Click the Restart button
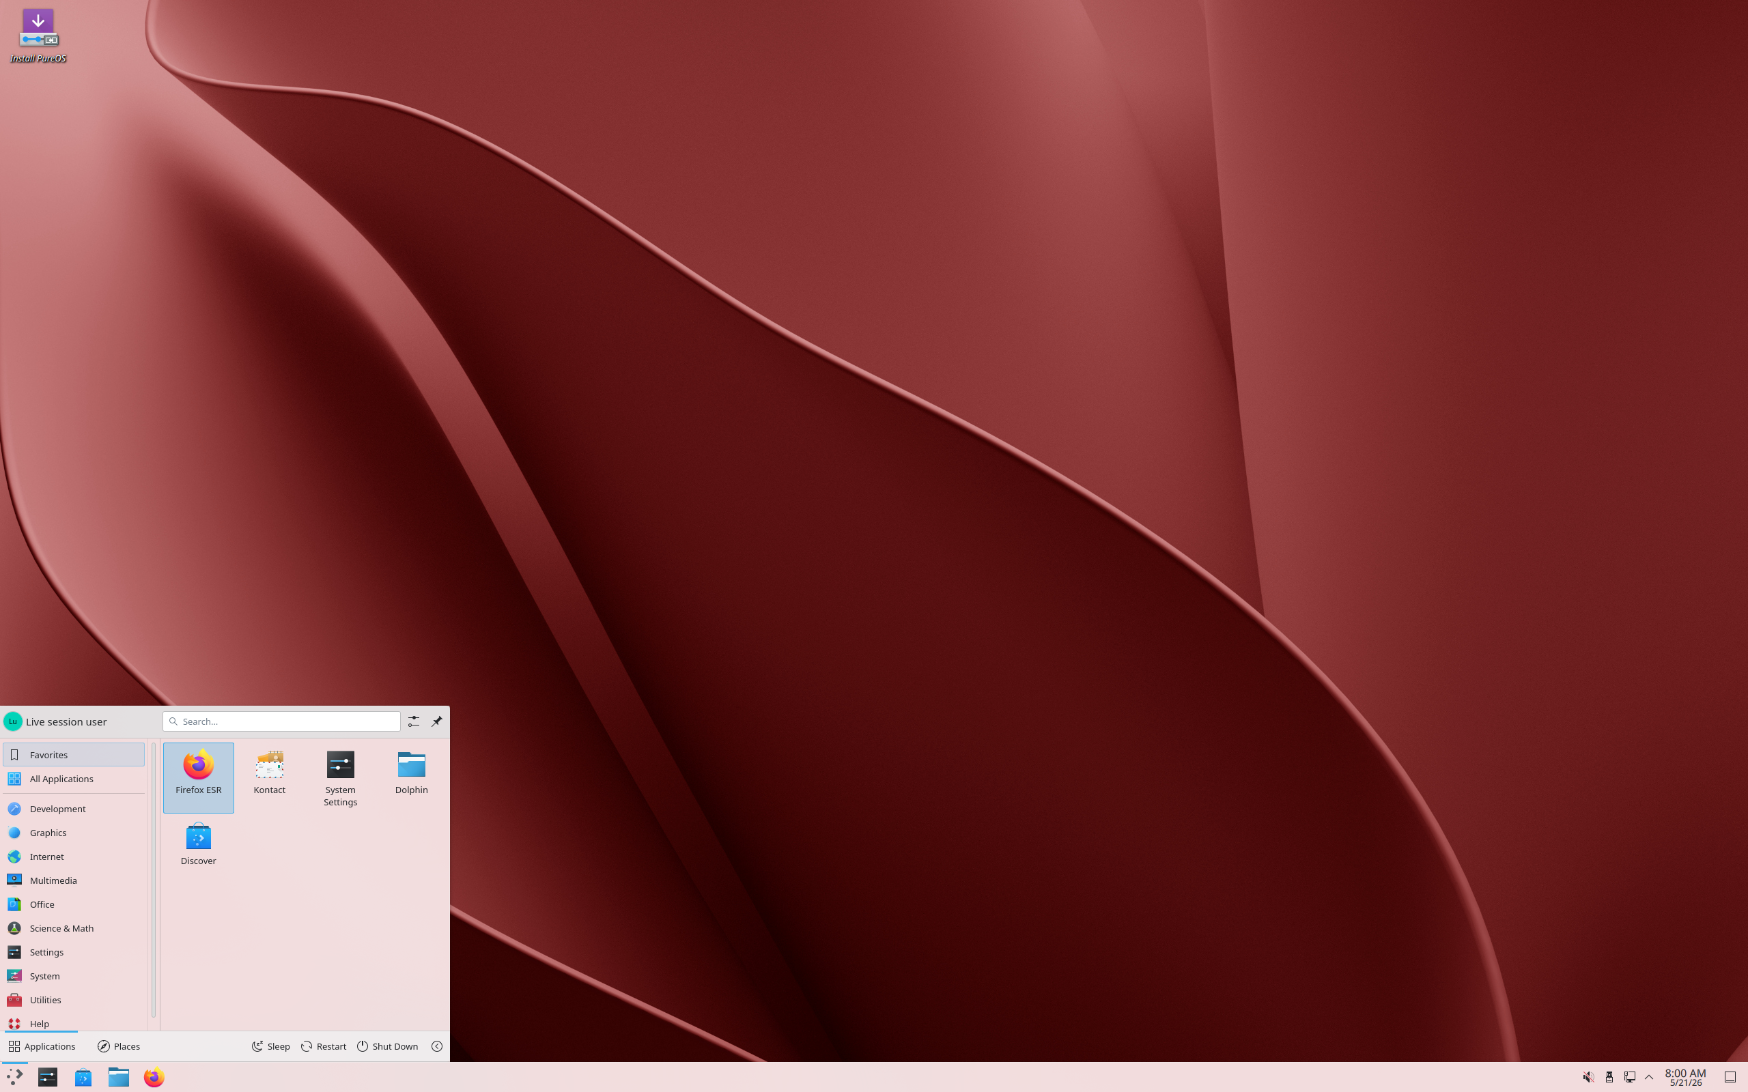1748x1092 pixels. (324, 1046)
